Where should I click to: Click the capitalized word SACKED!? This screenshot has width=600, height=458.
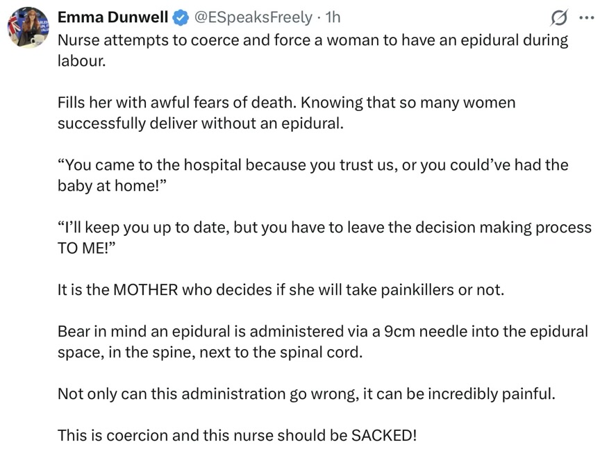(384, 436)
